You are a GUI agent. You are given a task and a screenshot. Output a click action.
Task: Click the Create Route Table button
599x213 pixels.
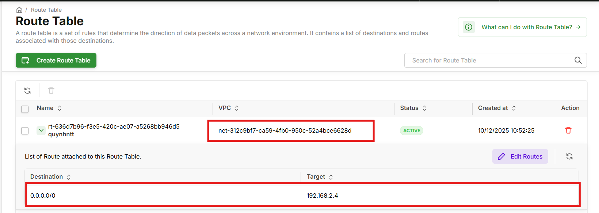pyautogui.click(x=56, y=60)
